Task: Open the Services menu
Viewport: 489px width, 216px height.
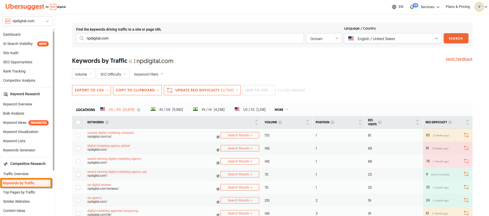Action: 430,7
